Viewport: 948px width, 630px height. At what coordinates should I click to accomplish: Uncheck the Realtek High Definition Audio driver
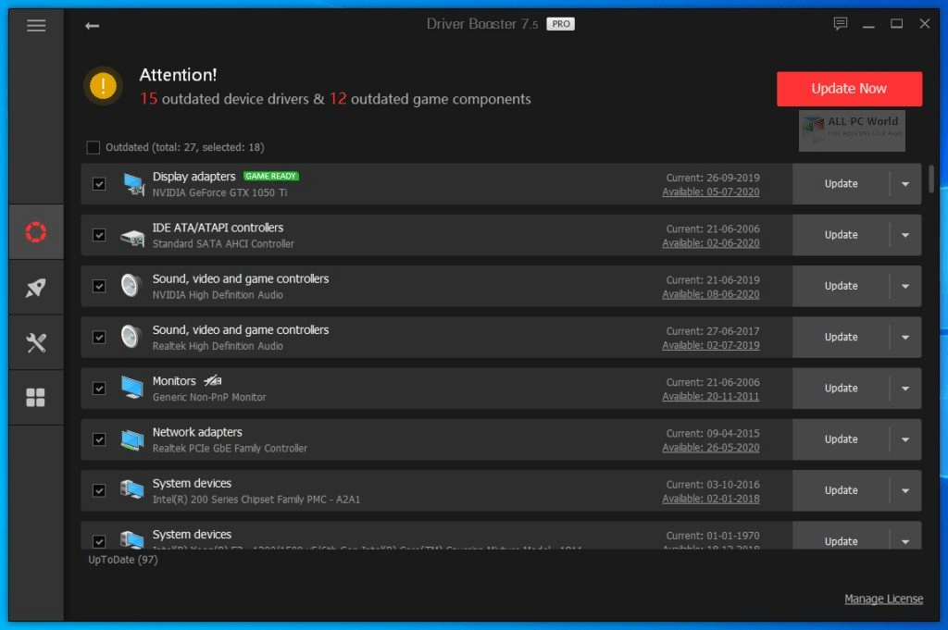[x=99, y=337]
